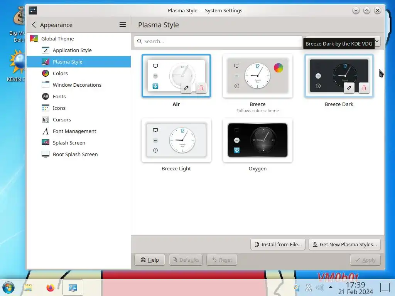
Task: Remove Breeze Dark theme with trash icon
Action: click(x=364, y=88)
